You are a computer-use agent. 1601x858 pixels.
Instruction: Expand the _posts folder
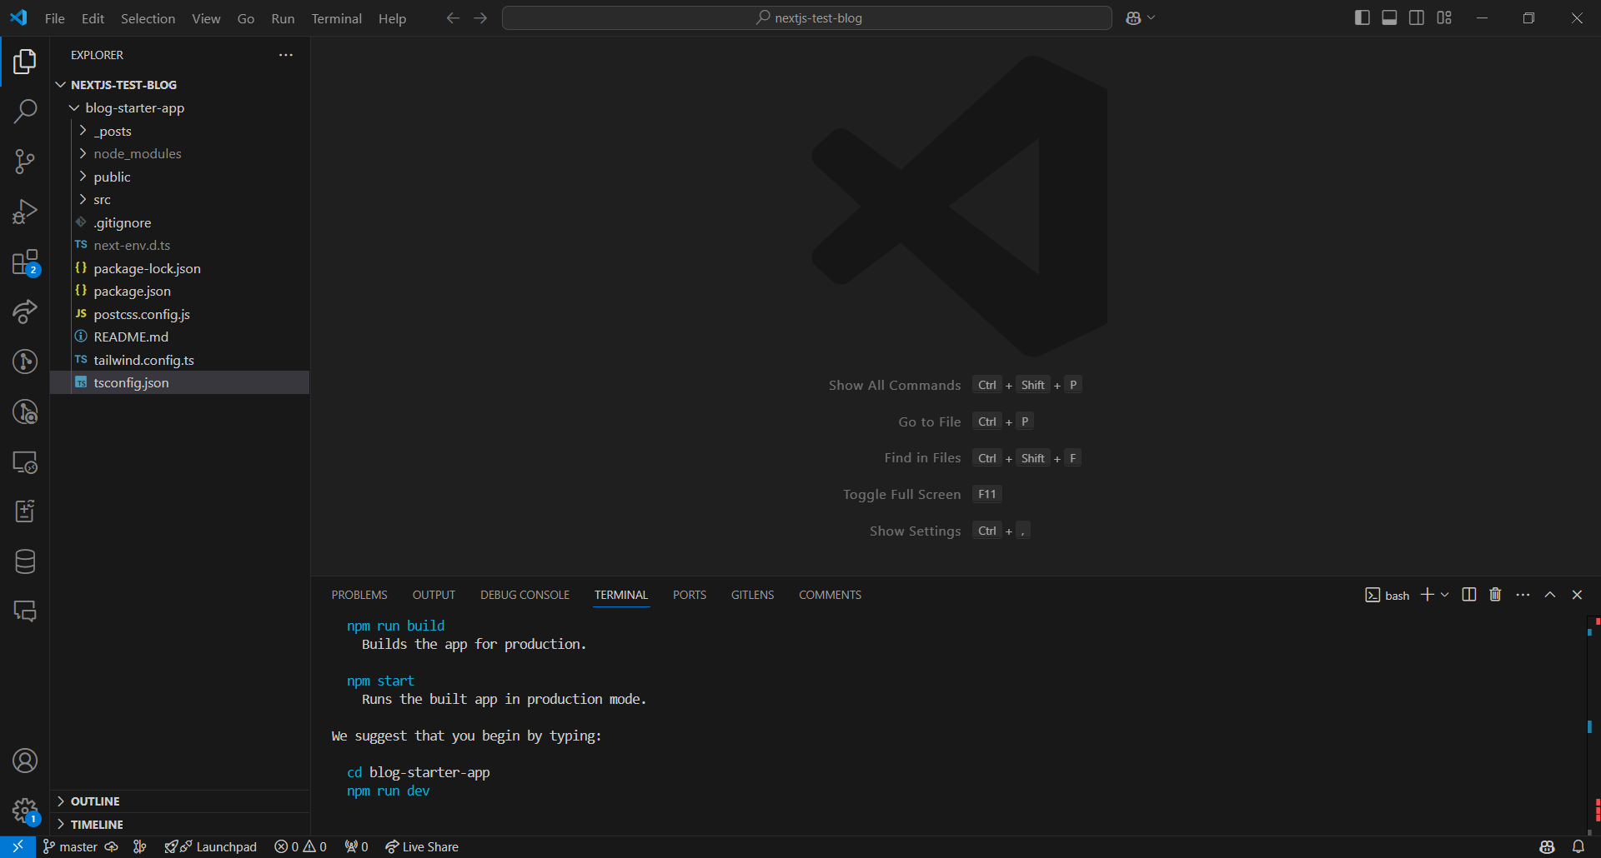[83, 131]
